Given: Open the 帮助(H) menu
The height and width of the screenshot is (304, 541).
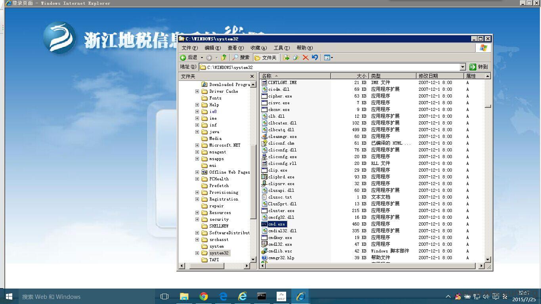Looking at the screenshot, I should point(304,48).
